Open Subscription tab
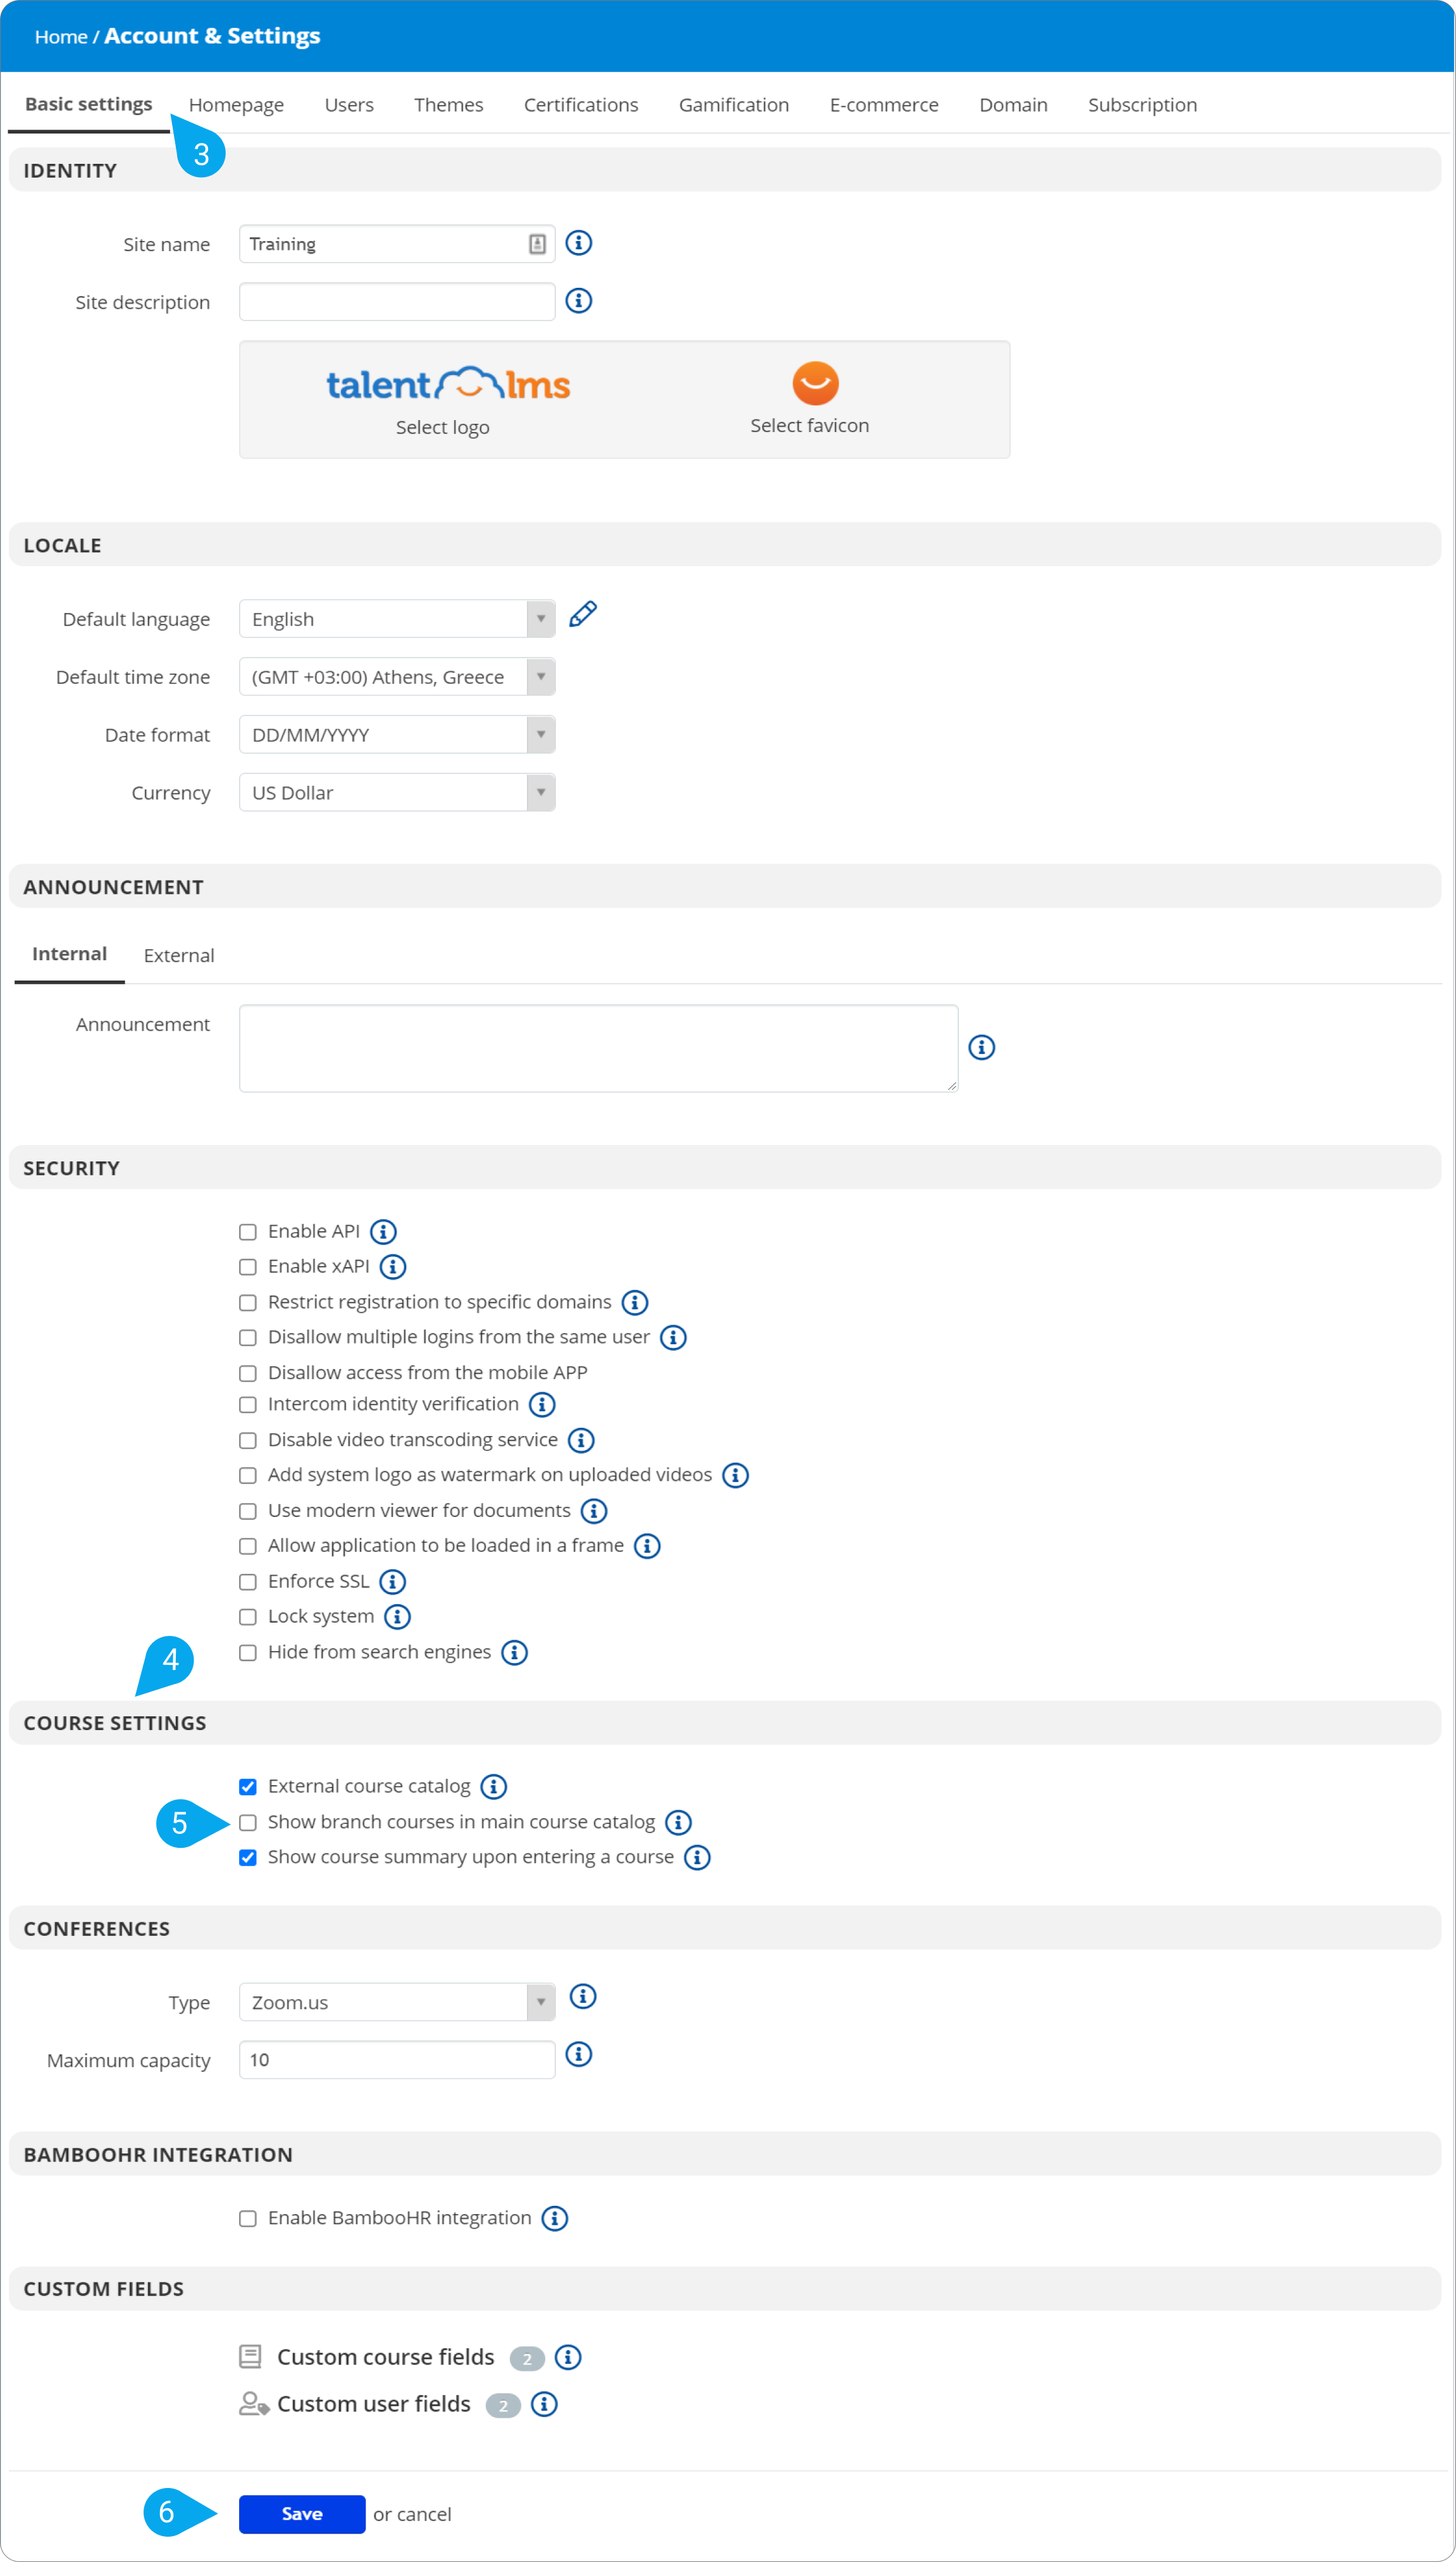The height and width of the screenshot is (2562, 1456). [1142, 105]
